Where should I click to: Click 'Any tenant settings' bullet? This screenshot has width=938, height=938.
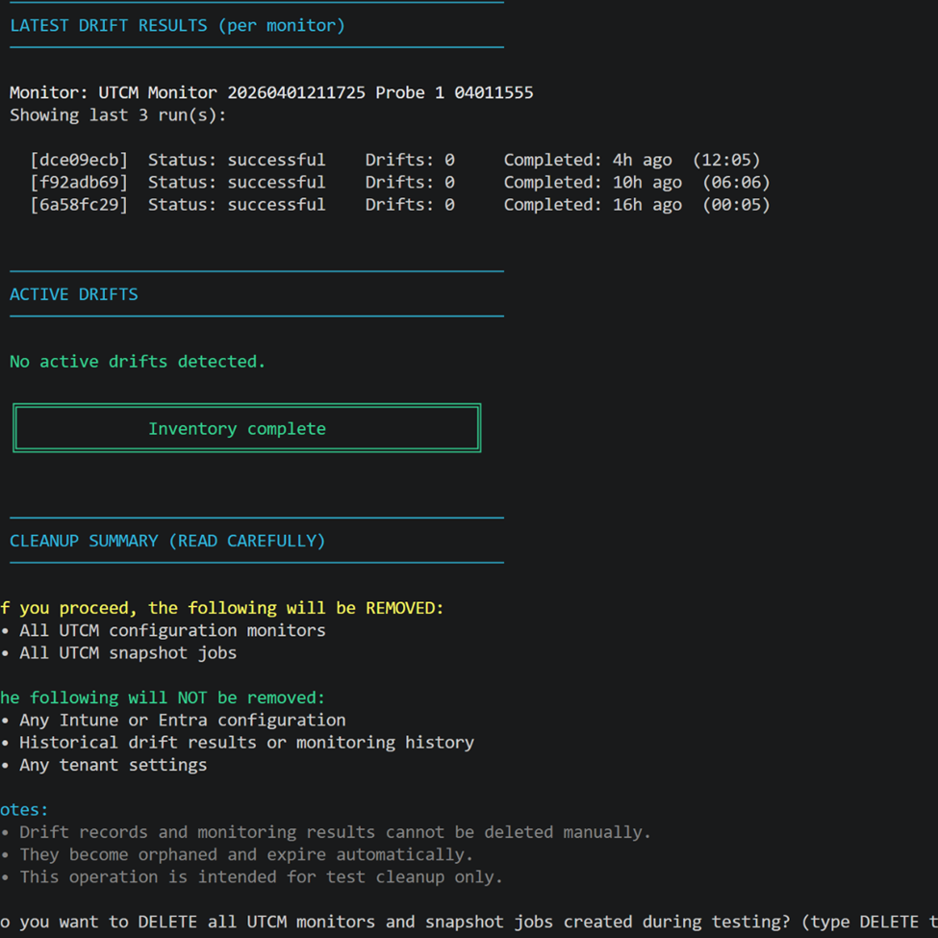[113, 765]
